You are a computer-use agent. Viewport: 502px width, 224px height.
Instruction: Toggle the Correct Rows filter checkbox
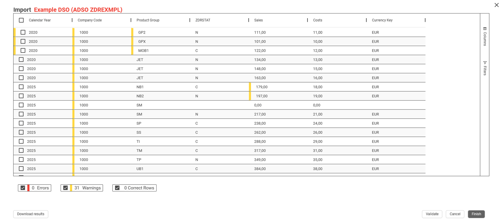coord(117,188)
